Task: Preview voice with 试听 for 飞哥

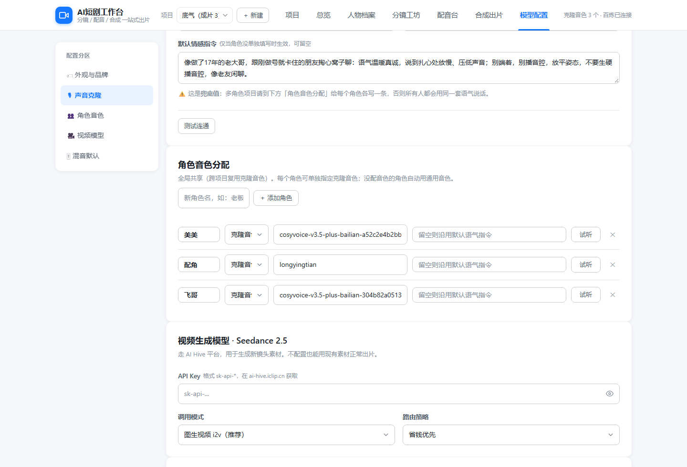Action: tap(586, 295)
